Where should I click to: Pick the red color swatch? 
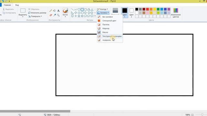pyautogui.click(x=147, y=9)
